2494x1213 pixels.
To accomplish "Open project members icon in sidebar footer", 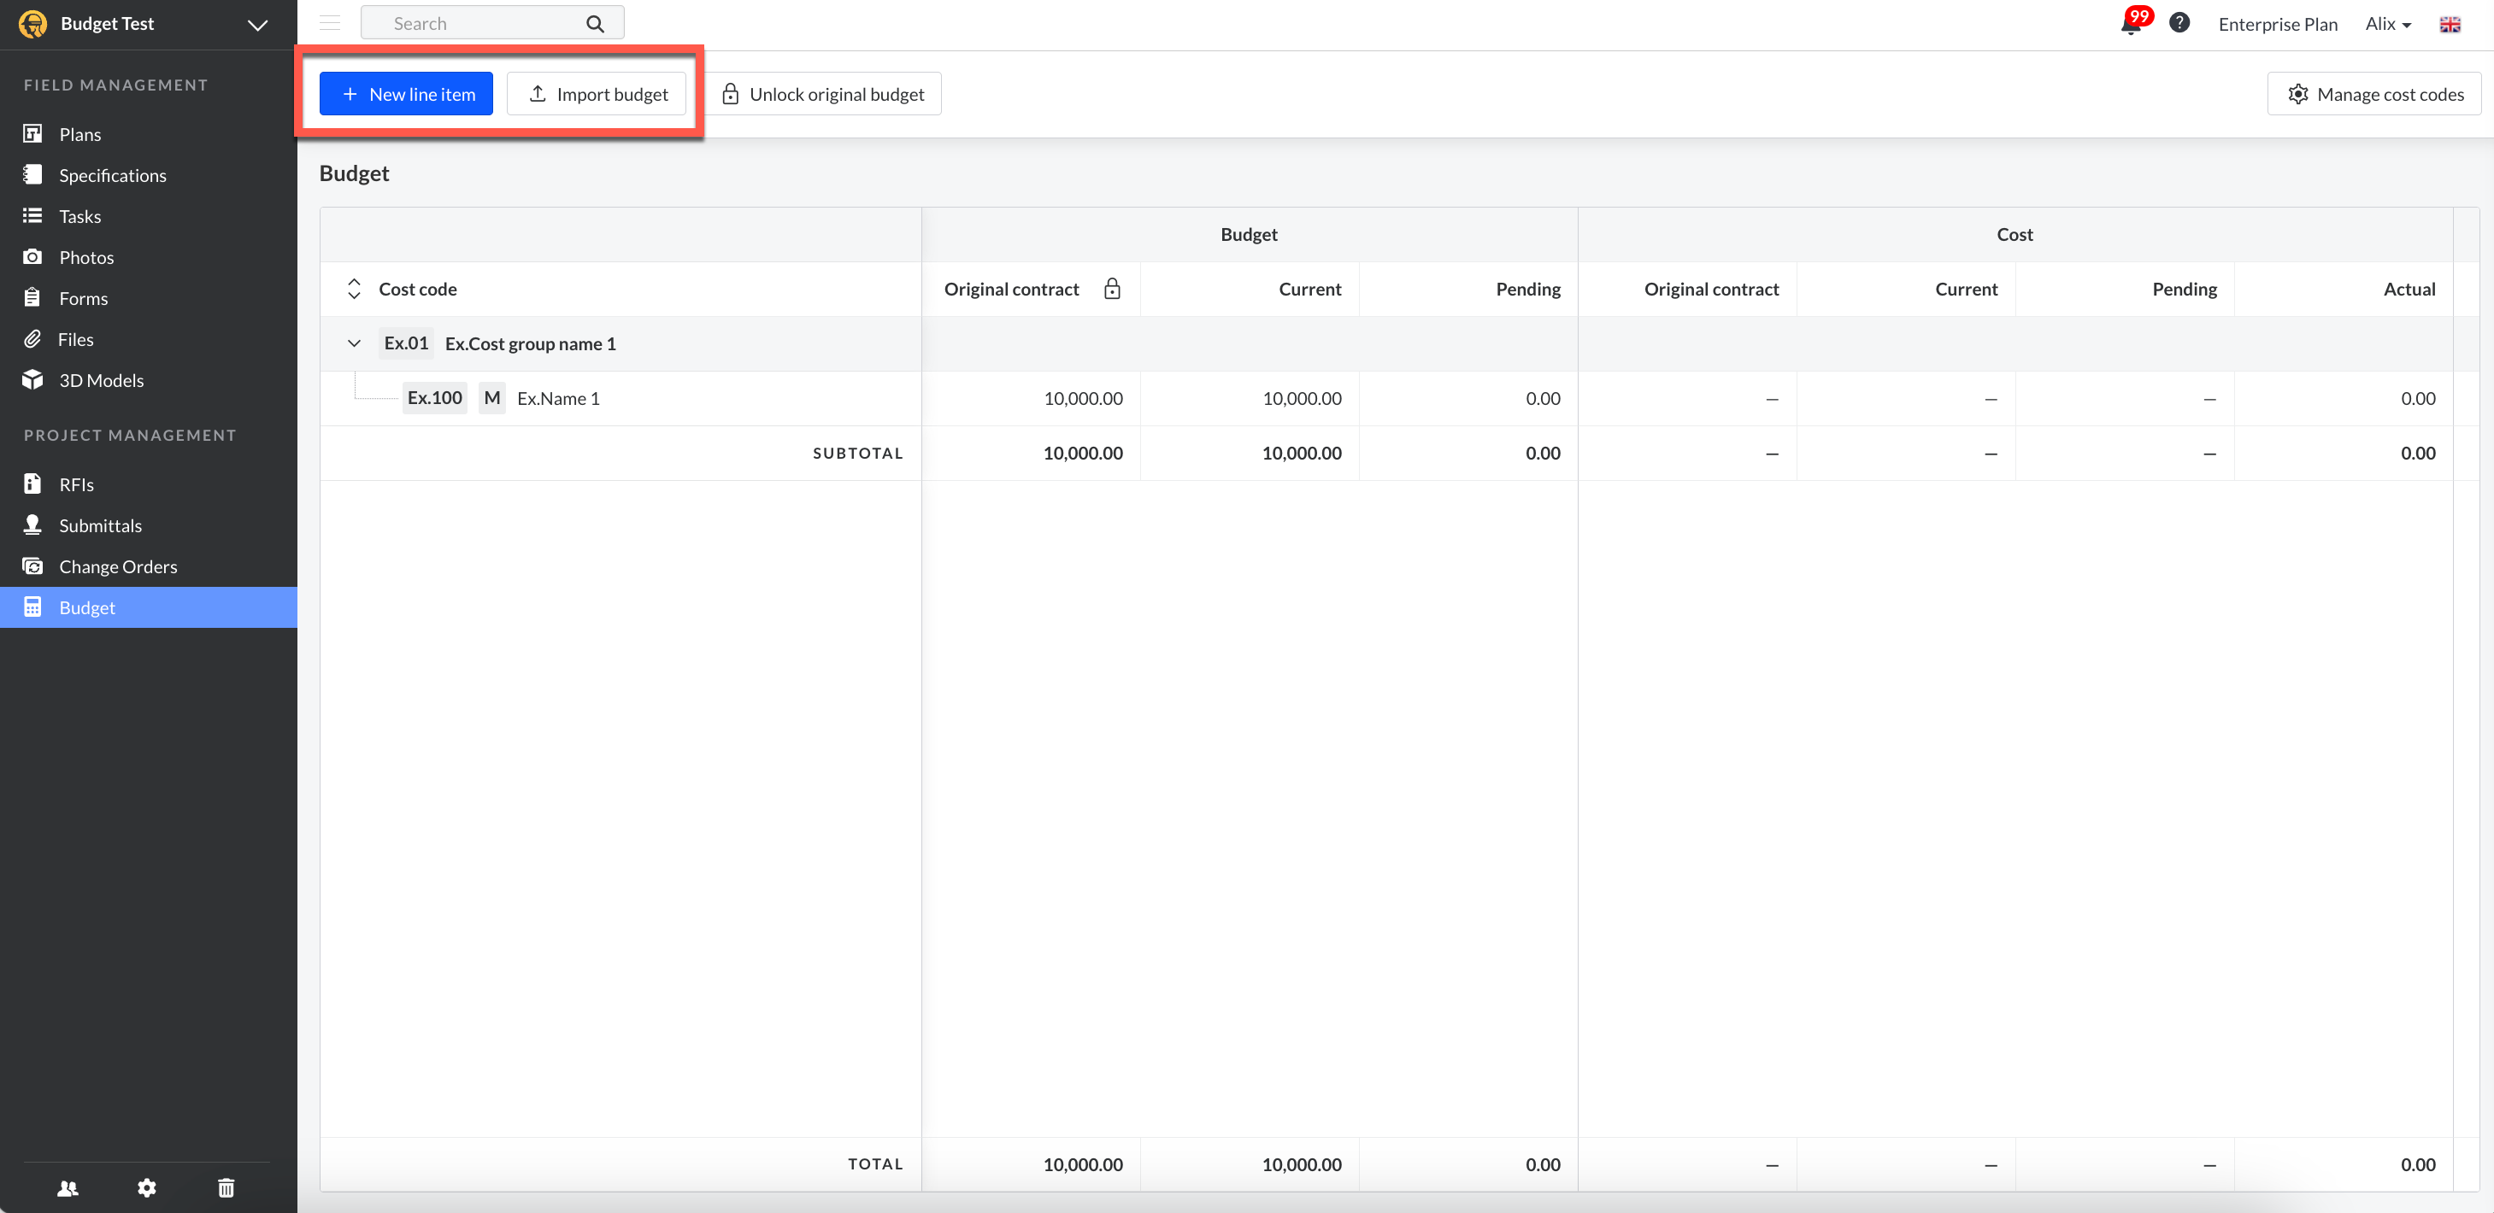I will point(68,1188).
